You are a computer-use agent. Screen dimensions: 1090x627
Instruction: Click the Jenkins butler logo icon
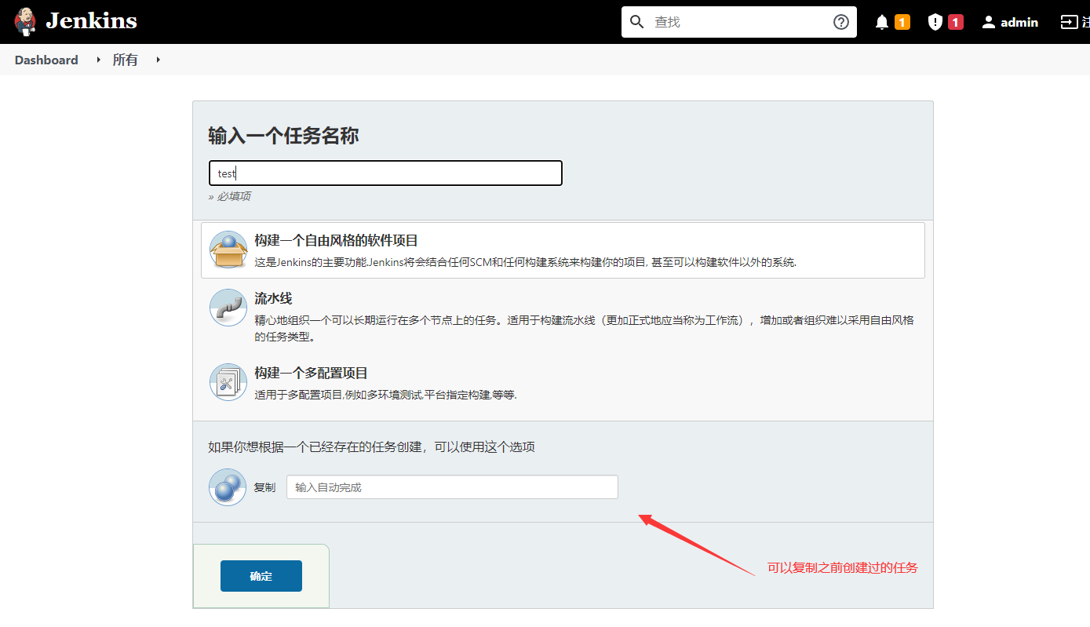tap(25, 21)
